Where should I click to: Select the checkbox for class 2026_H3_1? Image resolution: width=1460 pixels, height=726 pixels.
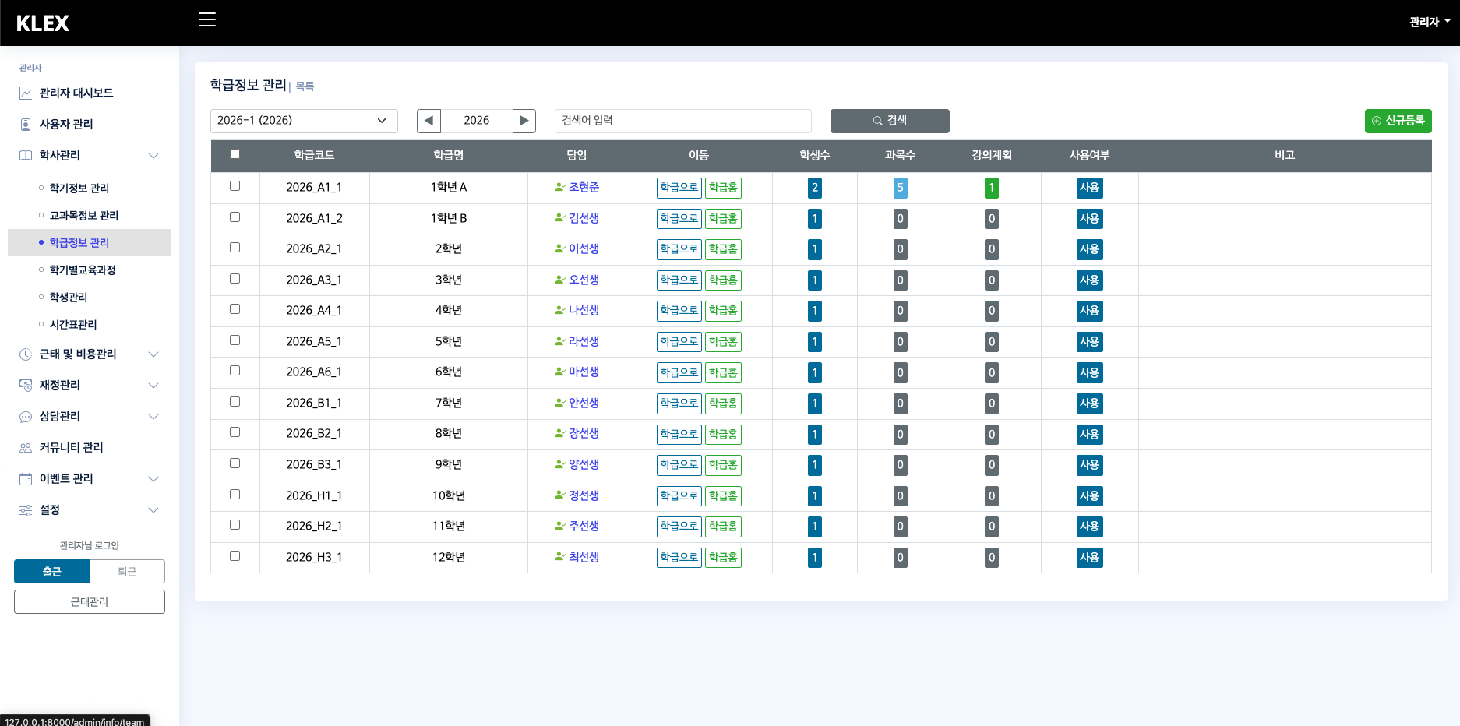235,556
